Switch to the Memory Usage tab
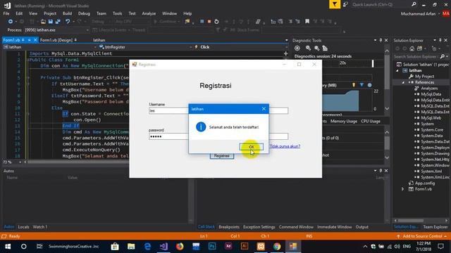 click(344, 122)
